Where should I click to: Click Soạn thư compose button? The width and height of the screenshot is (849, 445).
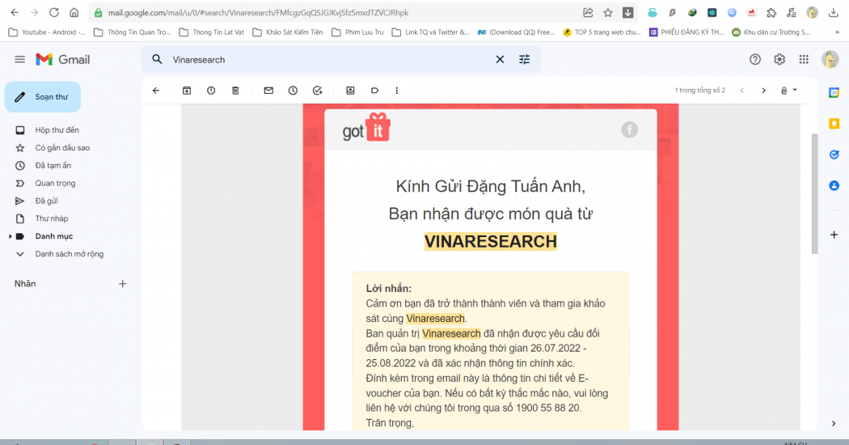[43, 97]
